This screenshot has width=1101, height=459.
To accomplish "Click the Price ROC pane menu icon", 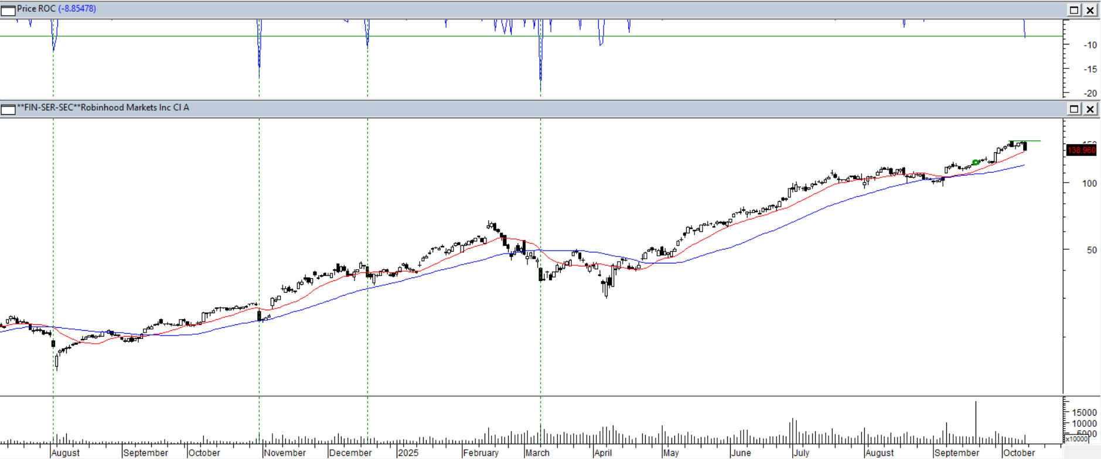I will pos(8,10).
